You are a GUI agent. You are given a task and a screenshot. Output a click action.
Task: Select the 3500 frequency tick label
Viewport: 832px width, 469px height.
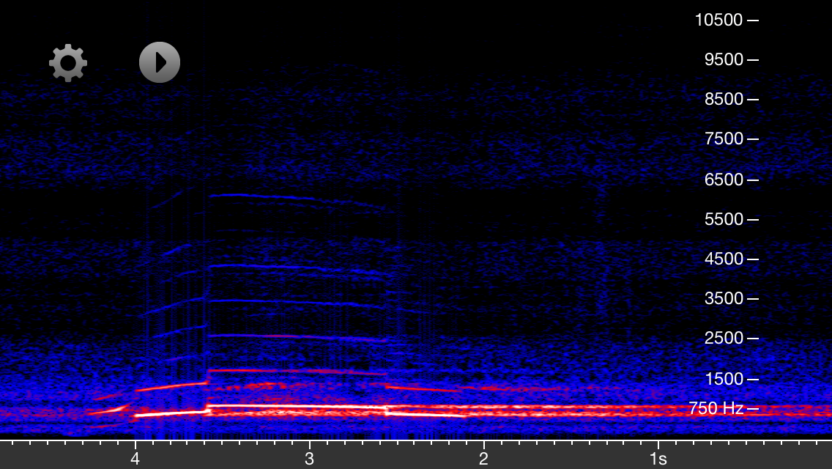click(723, 298)
